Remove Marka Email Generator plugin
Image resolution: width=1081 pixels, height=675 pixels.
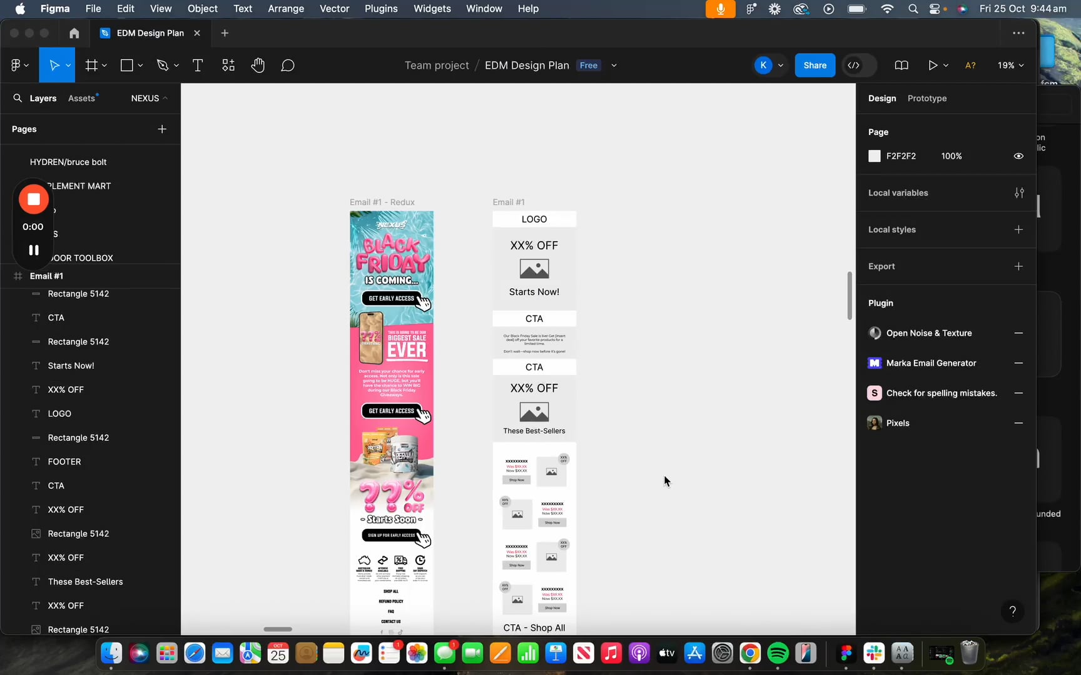pos(1018,363)
